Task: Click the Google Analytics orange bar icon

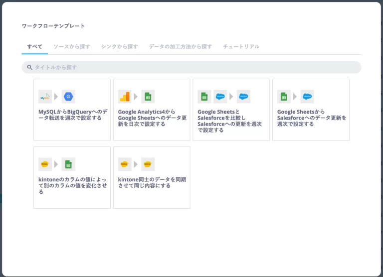Action: point(125,97)
